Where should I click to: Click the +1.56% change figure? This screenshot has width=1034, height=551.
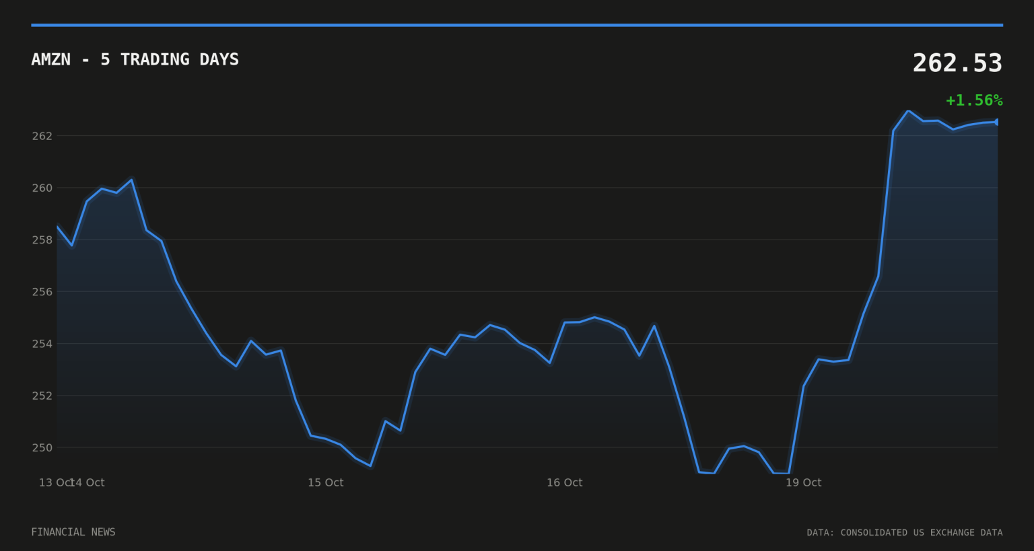974,100
